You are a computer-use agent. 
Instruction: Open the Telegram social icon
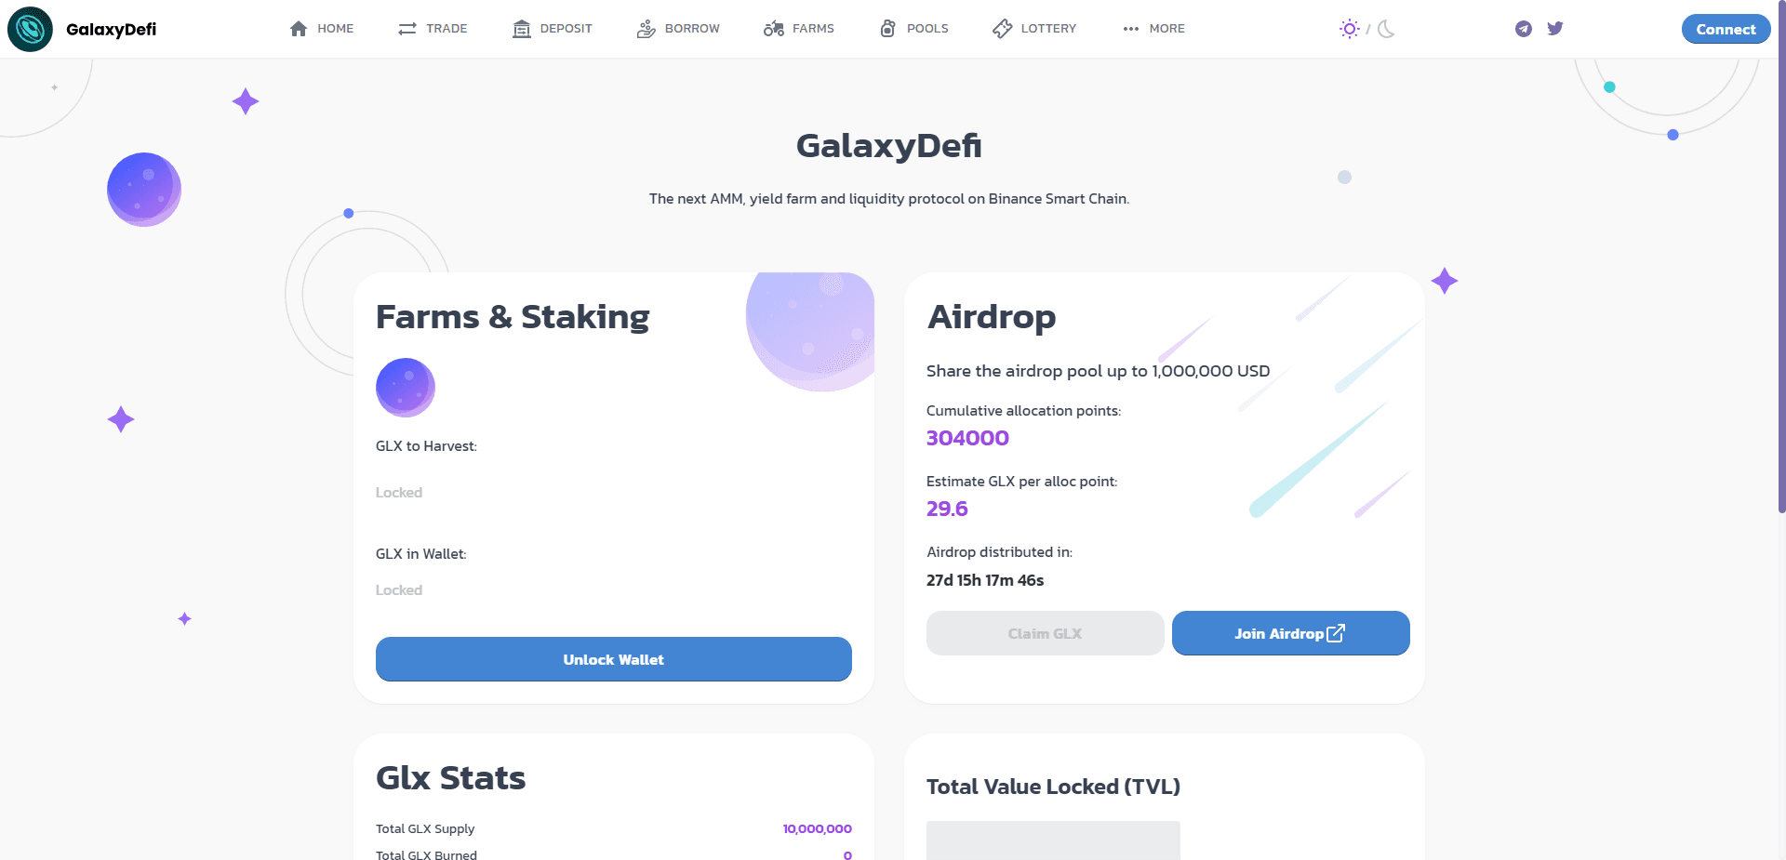click(1523, 29)
